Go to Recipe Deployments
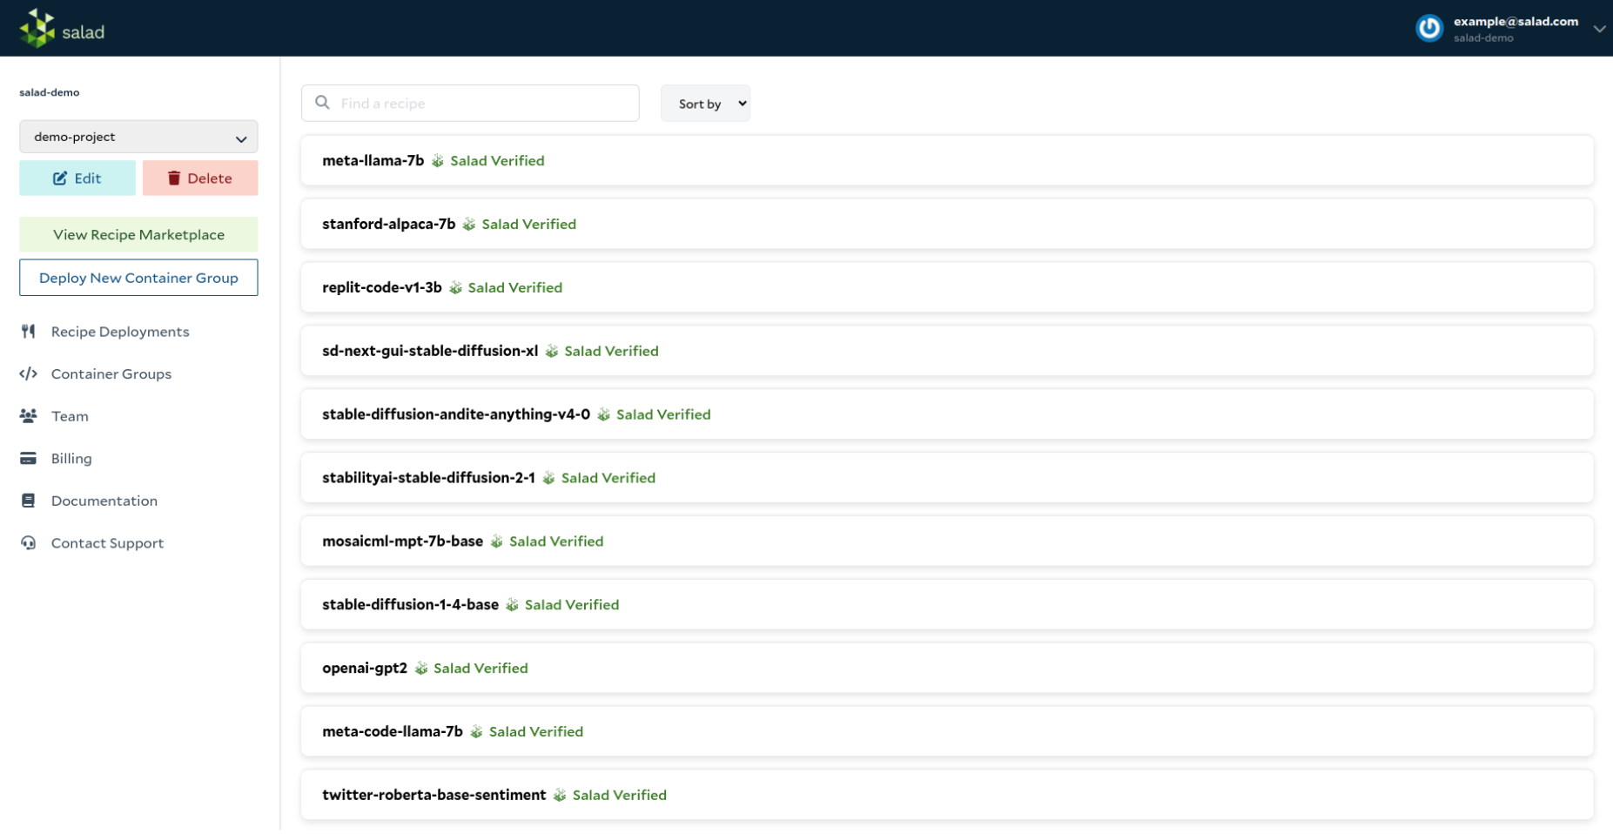The image size is (1613, 834). tap(120, 332)
